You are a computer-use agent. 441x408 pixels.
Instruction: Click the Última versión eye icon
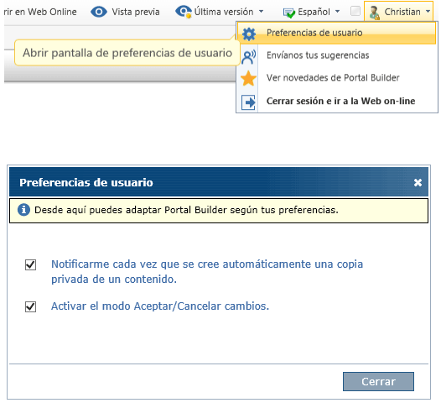(184, 12)
